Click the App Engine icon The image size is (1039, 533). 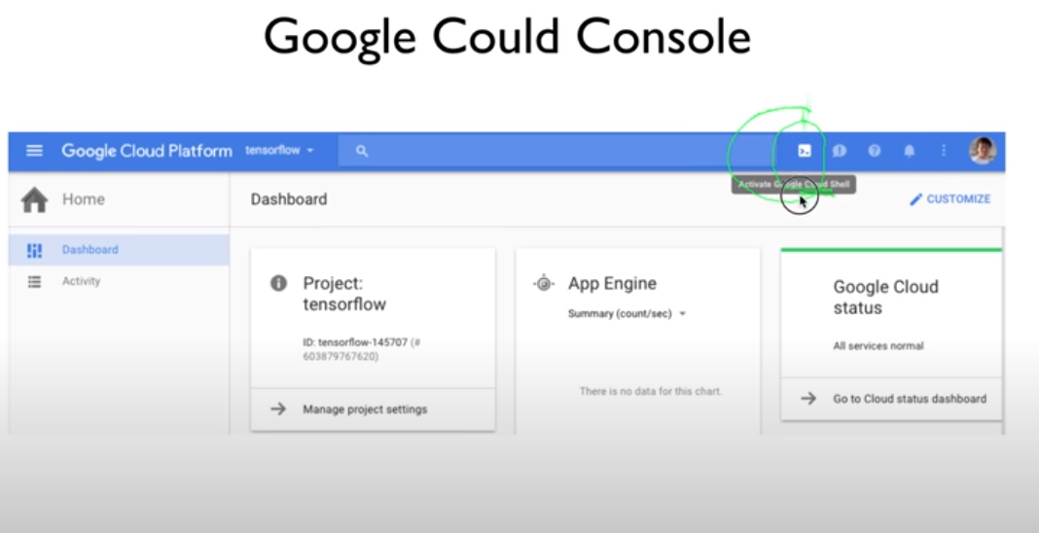coord(544,283)
